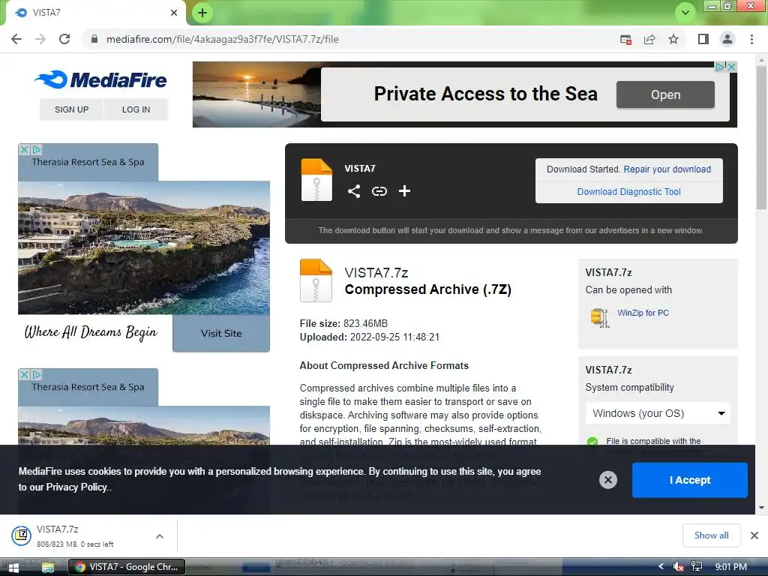
Task: Click About Compressed Archive Formats heading
Action: [384, 365]
